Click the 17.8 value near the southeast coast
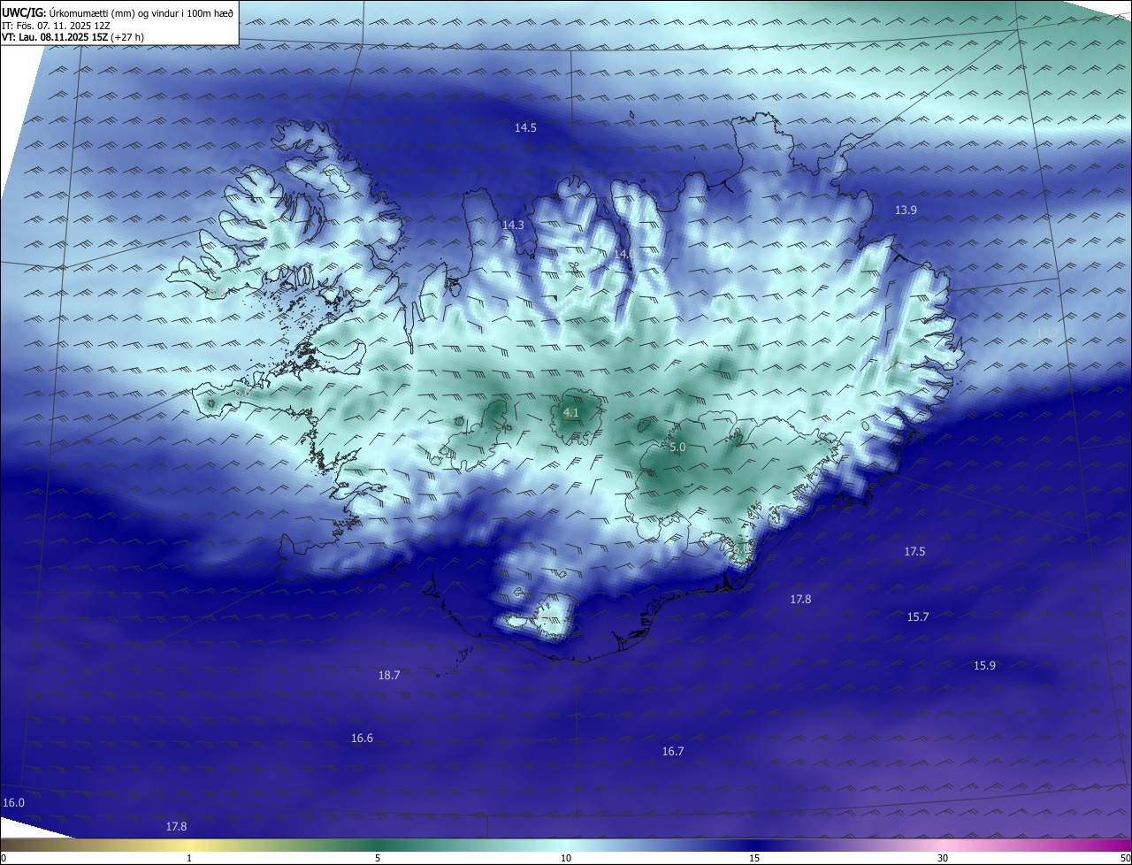The height and width of the screenshot is (865, 1132). tap(800, 600)
